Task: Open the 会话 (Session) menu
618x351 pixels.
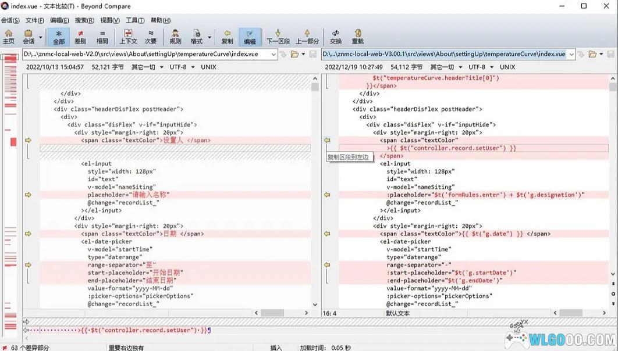Action: point(10,20)
